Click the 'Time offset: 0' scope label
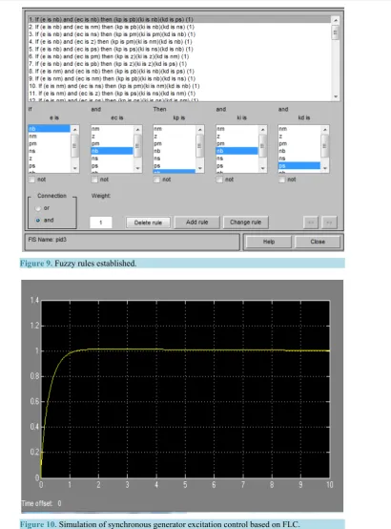This screenshot has width=391, height=529. click(x=41, y=504)
